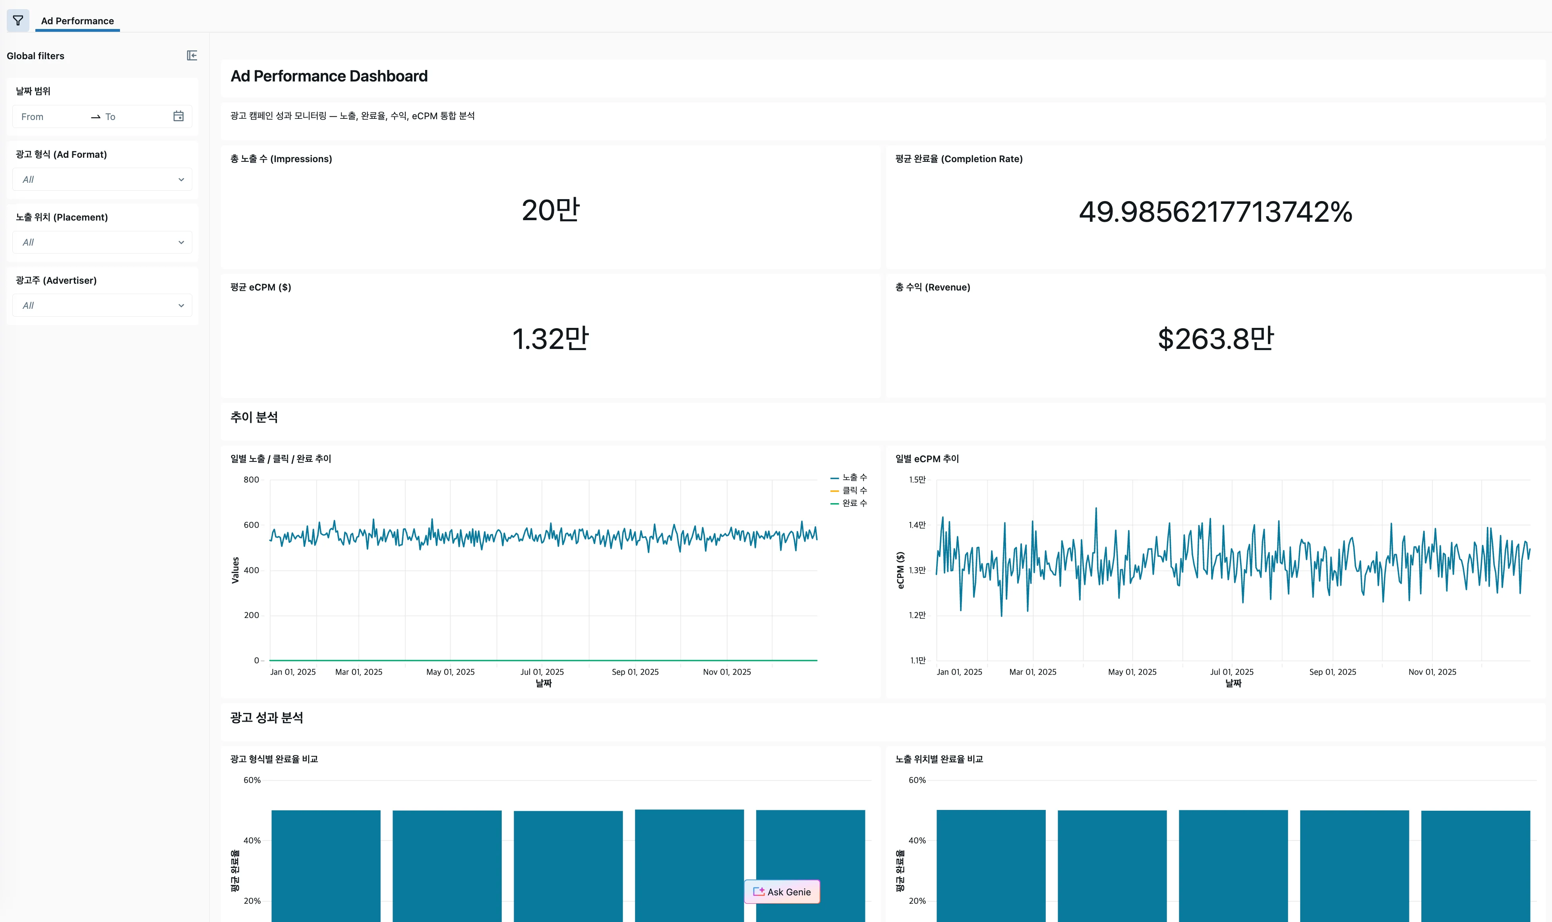Collapse the Global filters panel

192,56
